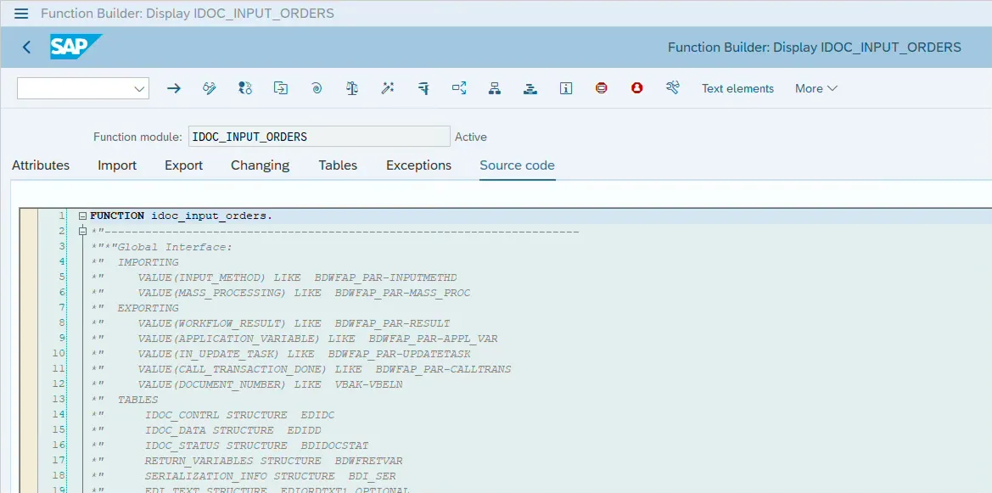Click the red Set Breakpoint stop icon
This screenshot has height=493, width=992.
coord(602,88)
